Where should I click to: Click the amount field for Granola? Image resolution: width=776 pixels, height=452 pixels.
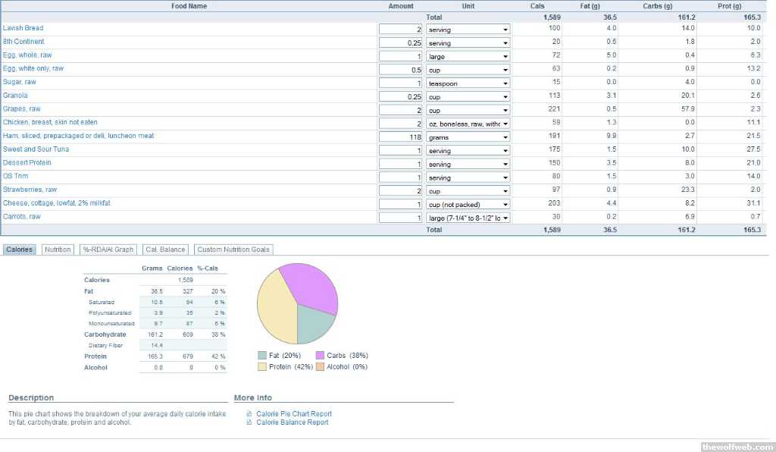(401, 97)
